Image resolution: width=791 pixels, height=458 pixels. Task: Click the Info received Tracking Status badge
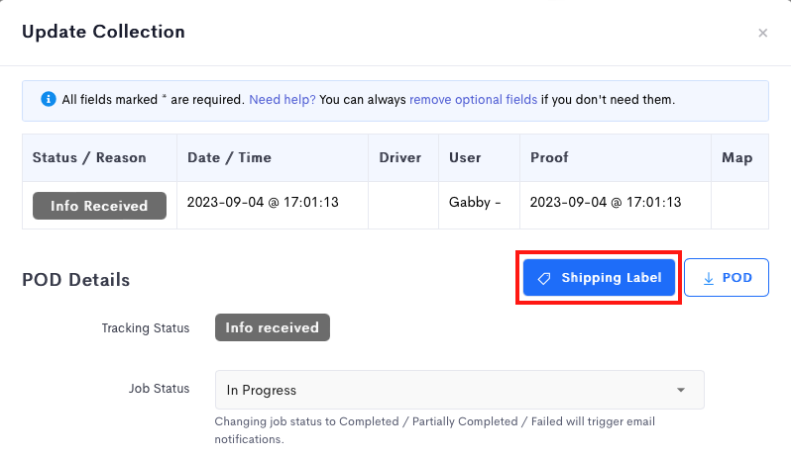tap(273, 327)
